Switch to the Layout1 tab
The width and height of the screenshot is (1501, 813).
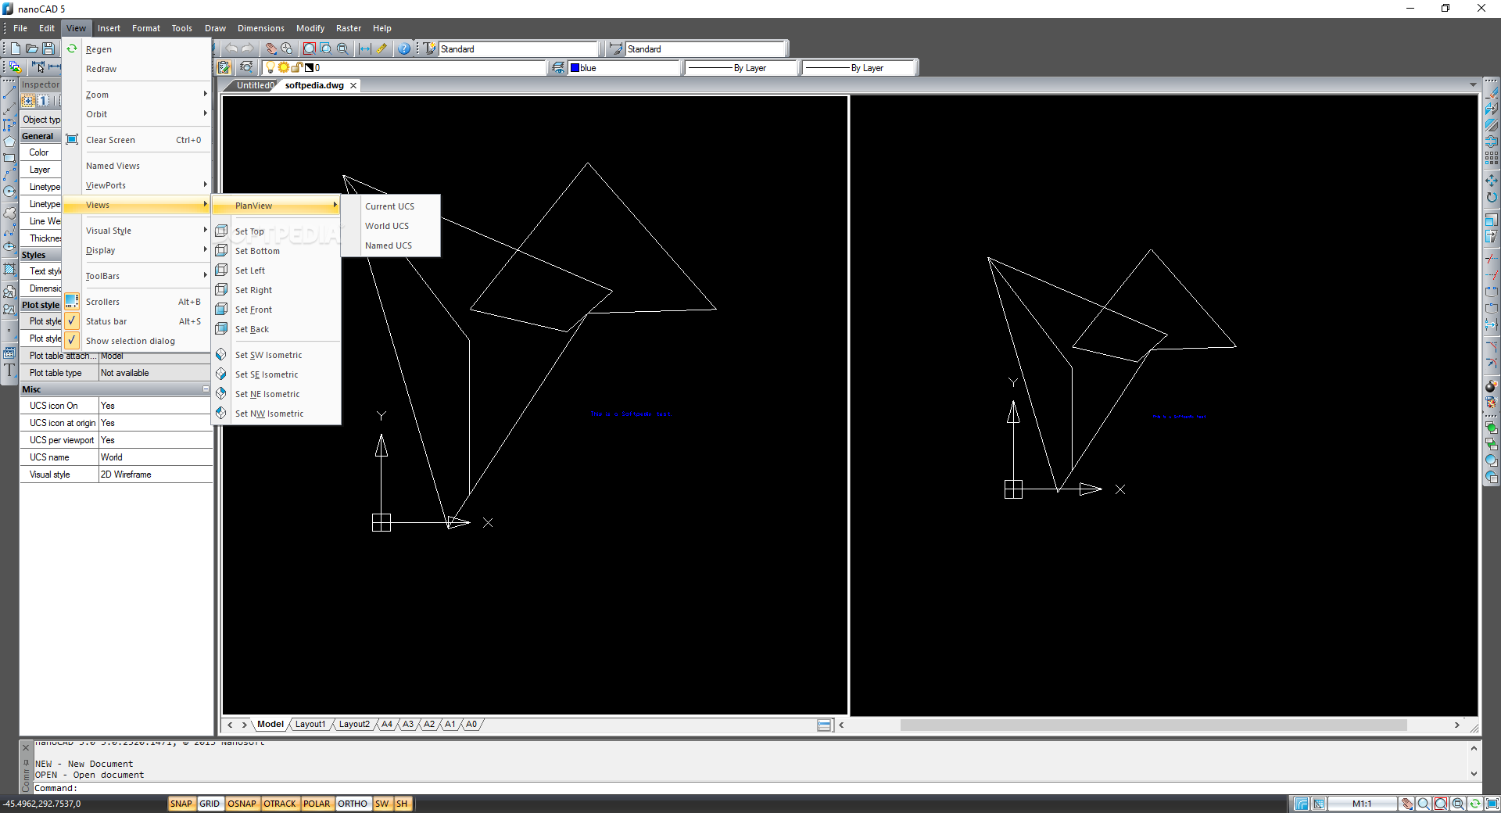click(x=310, y=725)
